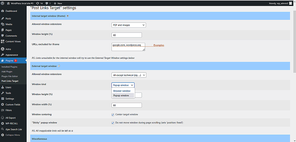Click the Plugins update count badge 7

(x=15, y=61)
